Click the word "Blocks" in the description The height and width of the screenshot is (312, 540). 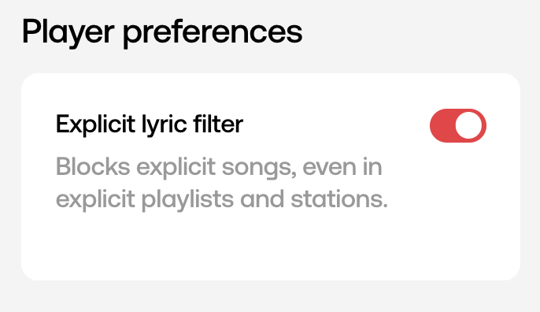[93, 166]
